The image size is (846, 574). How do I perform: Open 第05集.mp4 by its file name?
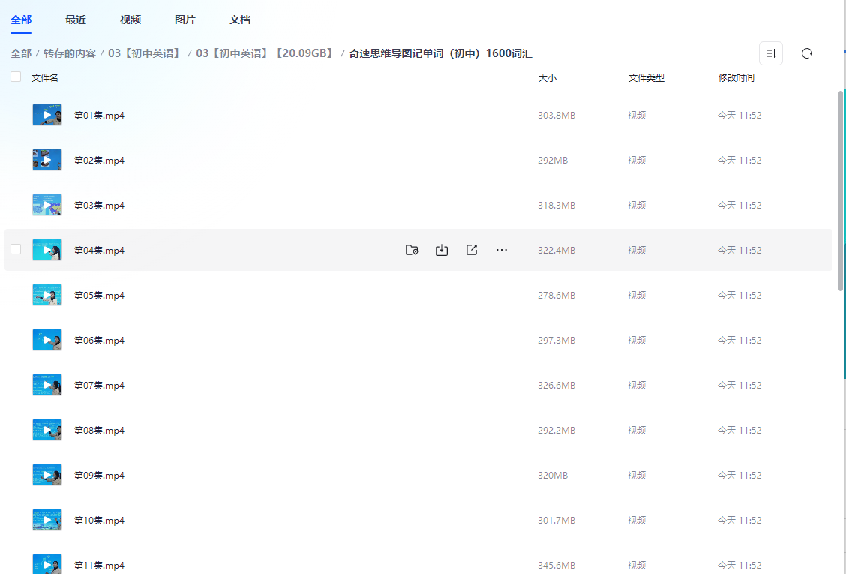(x=98, y=294)
